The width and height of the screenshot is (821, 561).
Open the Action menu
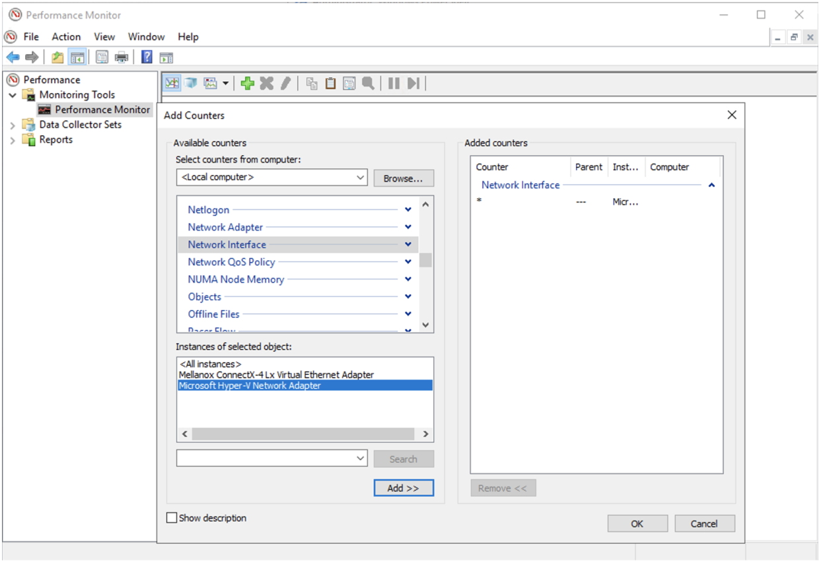(x=66, y=37)
